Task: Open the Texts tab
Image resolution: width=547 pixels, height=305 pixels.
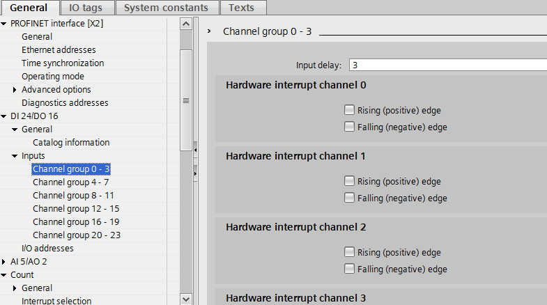Action: (241, 8)
